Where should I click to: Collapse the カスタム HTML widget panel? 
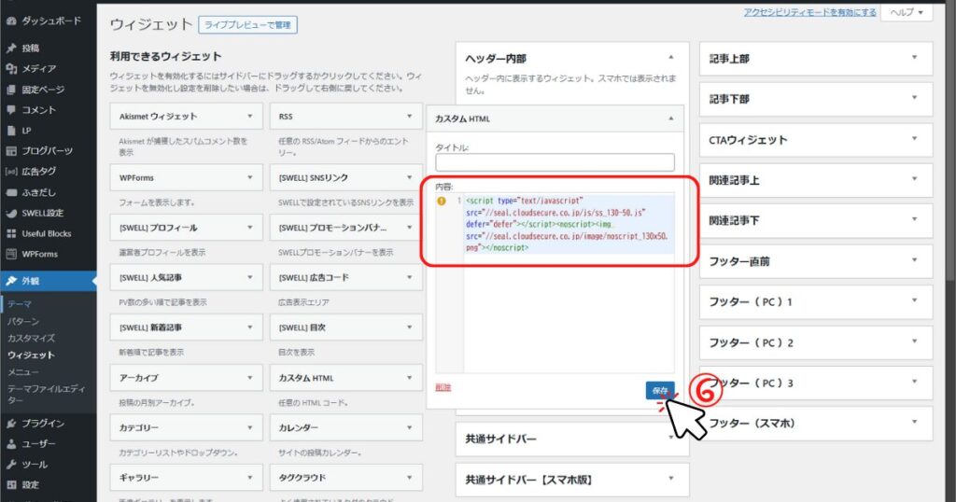click(670, 119)
